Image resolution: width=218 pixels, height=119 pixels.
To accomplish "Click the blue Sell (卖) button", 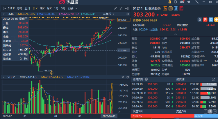I will tap(211, 20).
